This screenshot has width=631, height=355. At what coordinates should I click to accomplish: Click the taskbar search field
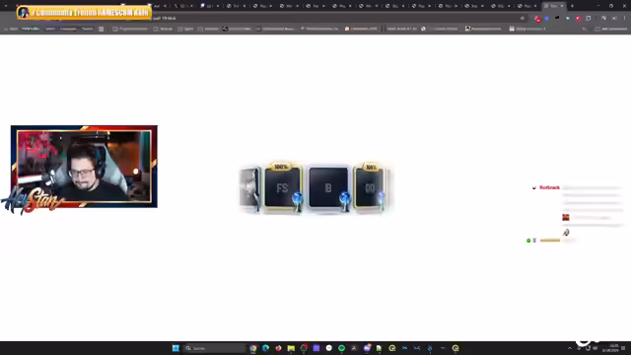[214, 348]
